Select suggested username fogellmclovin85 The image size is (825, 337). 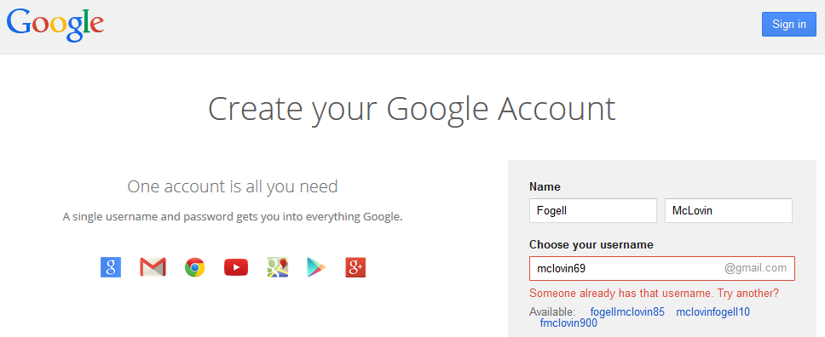[627, 312]
